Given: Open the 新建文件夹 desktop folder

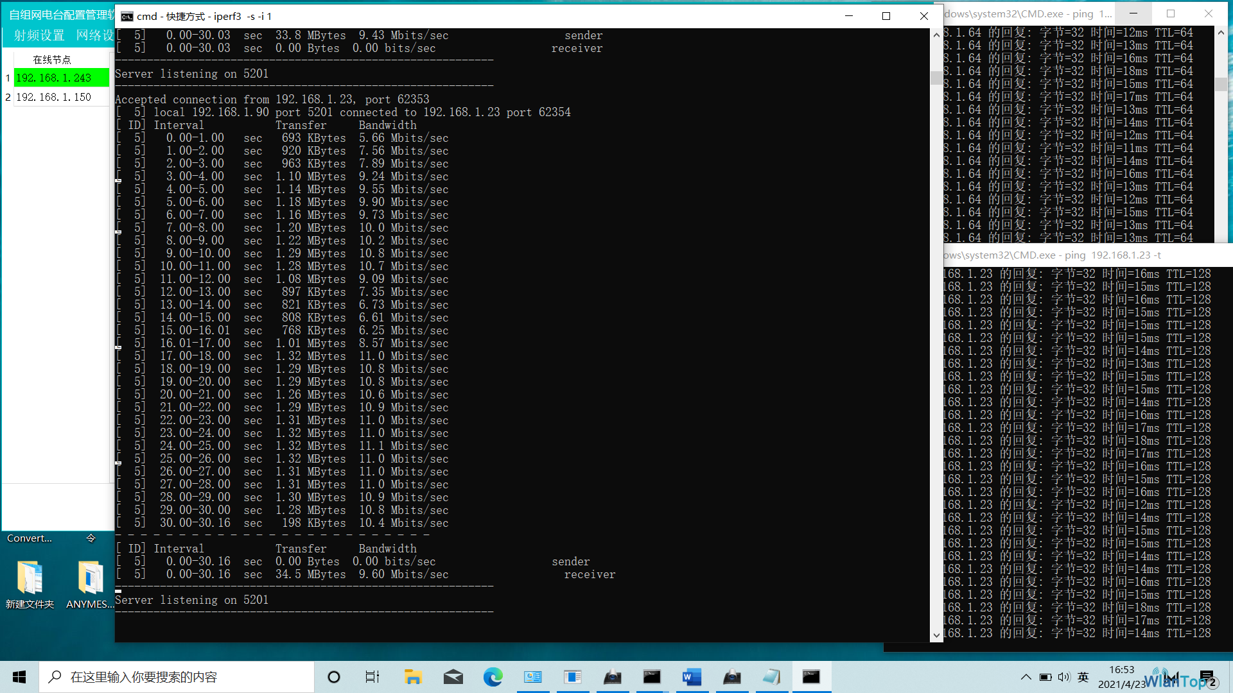Looking at the screenshot, I should 30,585.
